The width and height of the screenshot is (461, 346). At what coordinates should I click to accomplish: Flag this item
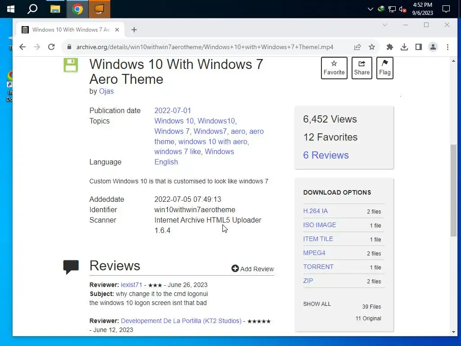[385, 68]
